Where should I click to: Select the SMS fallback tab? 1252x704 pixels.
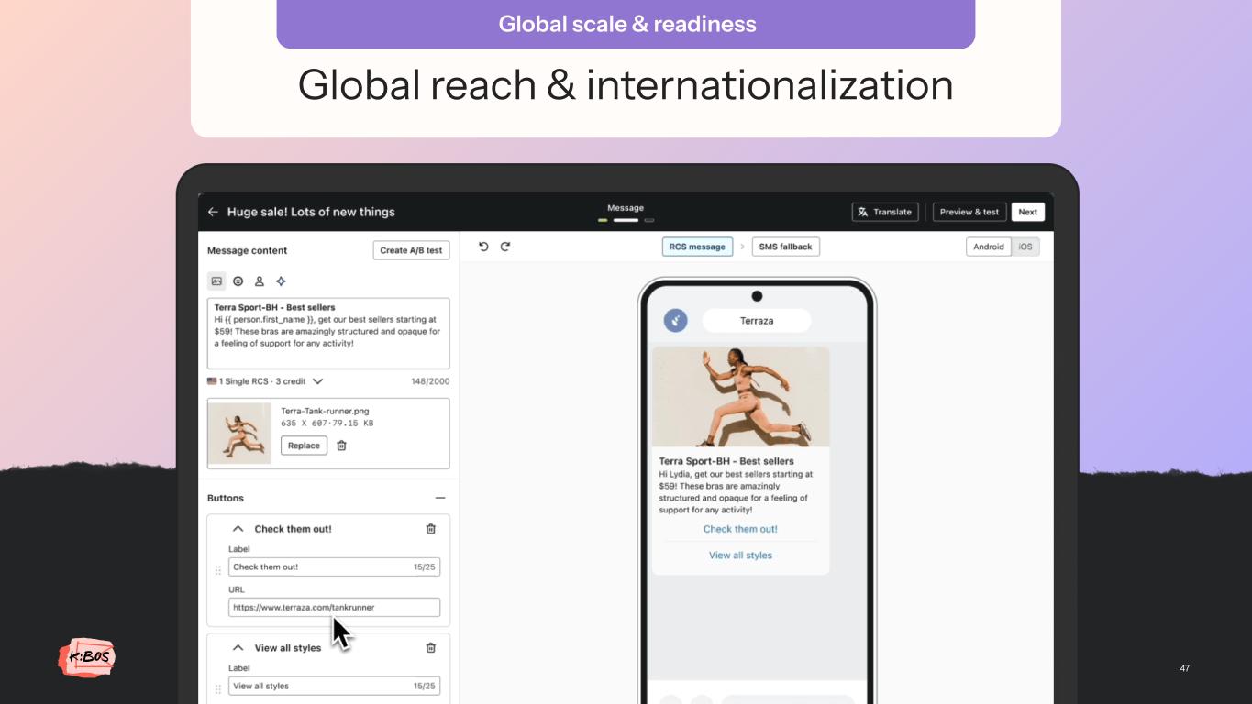(x=785, y=247)
